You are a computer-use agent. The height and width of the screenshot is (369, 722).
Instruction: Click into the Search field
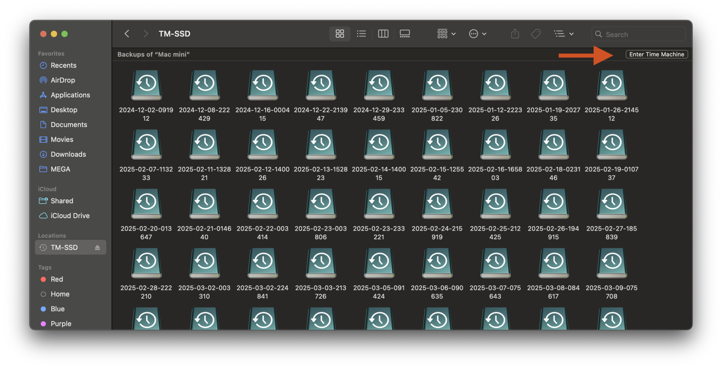coord(639,34)
